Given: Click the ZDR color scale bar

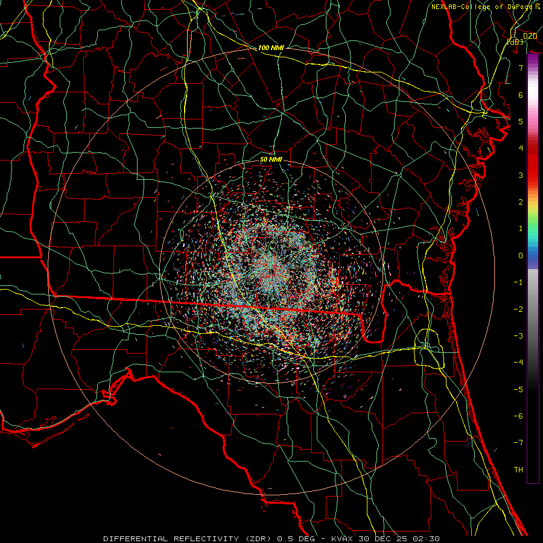Looking at the screenshot, I should [x=533, y=268].
